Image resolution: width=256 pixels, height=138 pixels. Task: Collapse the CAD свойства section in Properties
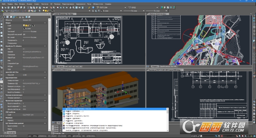45,112
